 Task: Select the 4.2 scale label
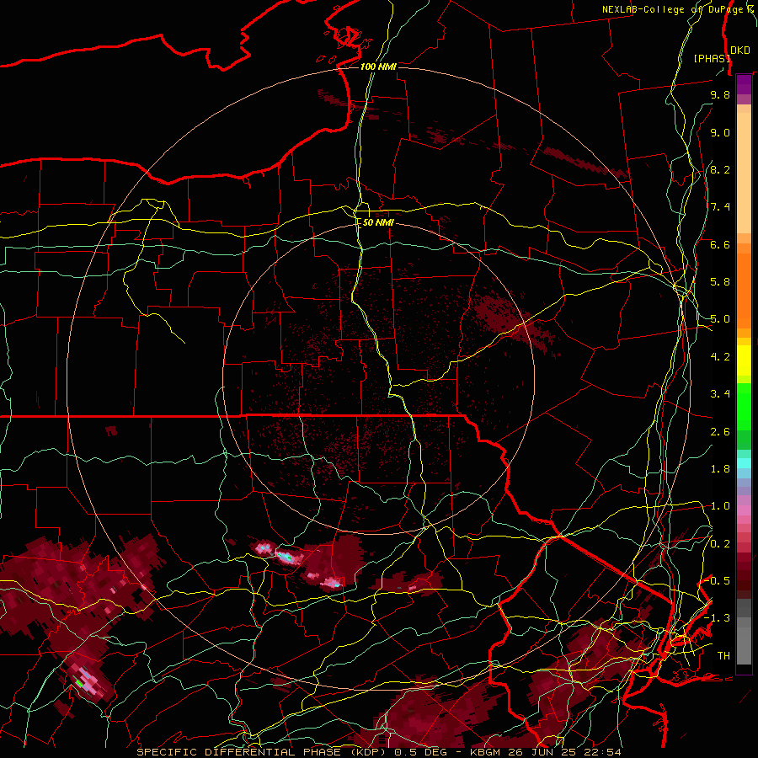(720, 357)
